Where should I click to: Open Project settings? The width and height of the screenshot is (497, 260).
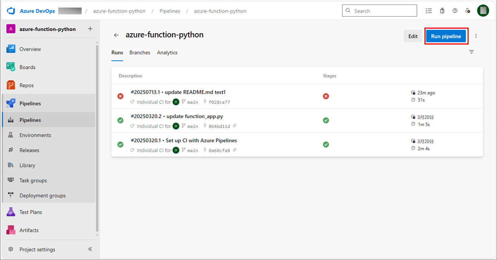pos(37,249)
